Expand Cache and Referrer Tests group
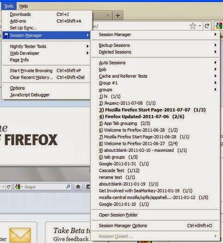 [155, 76]
